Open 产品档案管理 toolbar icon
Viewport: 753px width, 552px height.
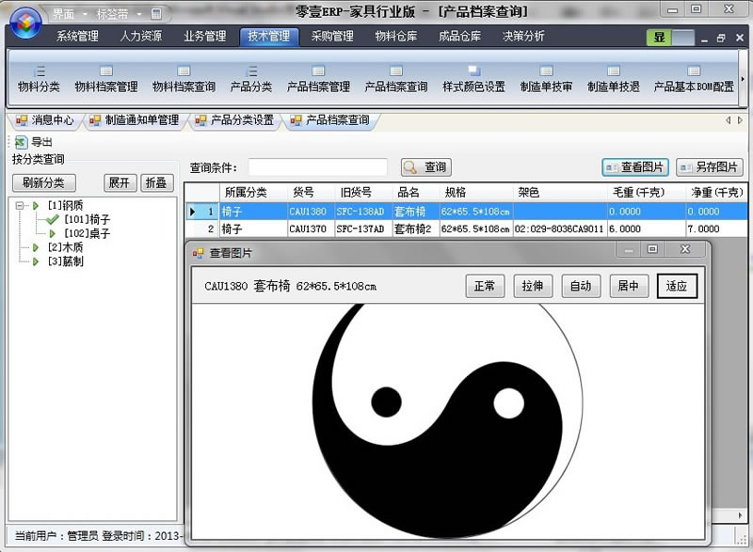318,80
